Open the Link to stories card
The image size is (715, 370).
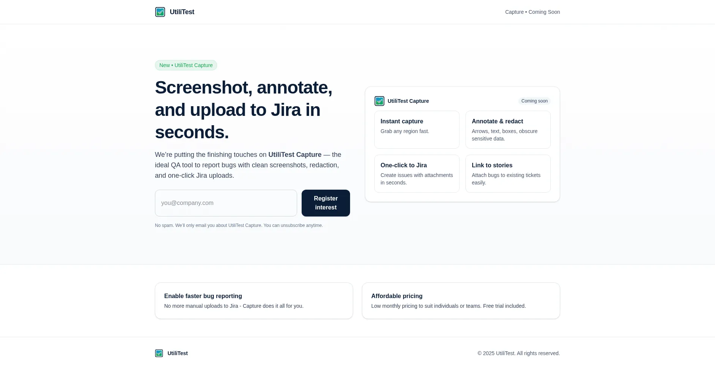point(508,174)
